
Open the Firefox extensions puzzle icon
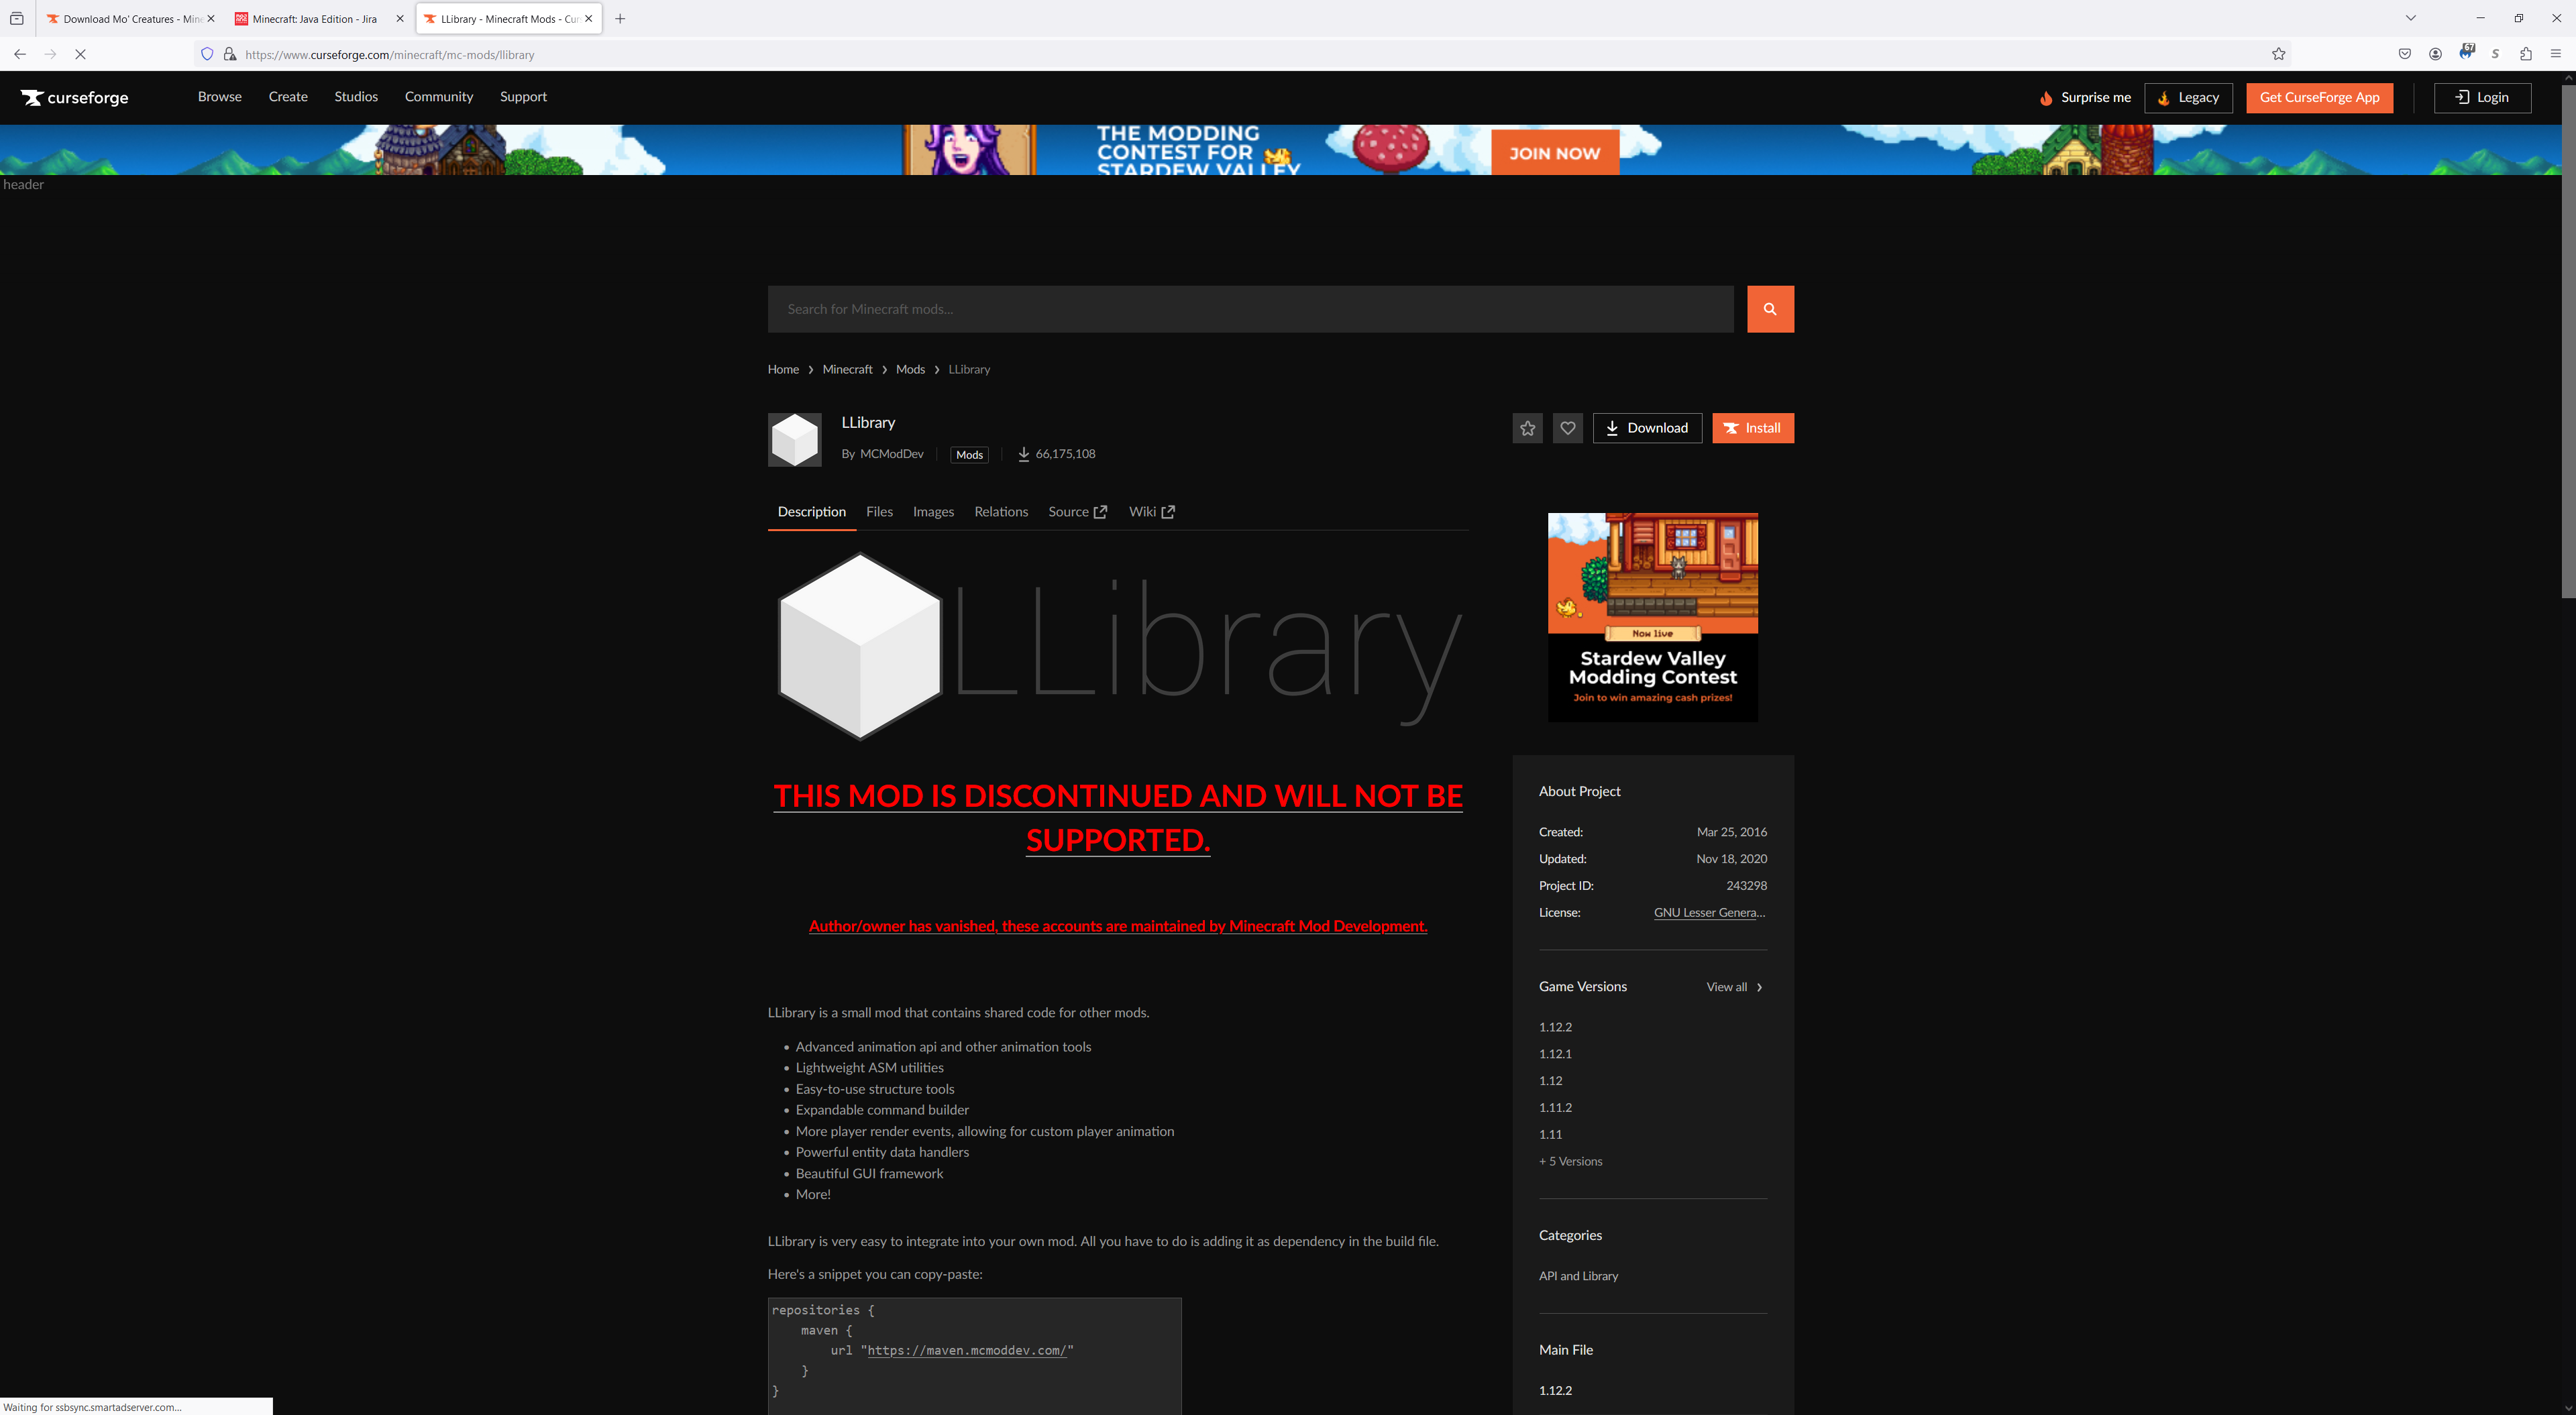coord(2525,54)
